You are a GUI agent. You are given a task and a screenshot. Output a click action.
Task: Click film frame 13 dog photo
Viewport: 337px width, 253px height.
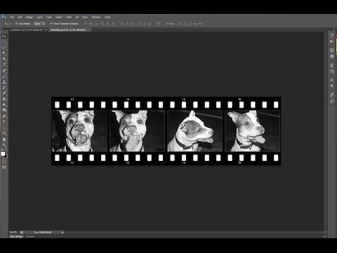click(79, 131)
